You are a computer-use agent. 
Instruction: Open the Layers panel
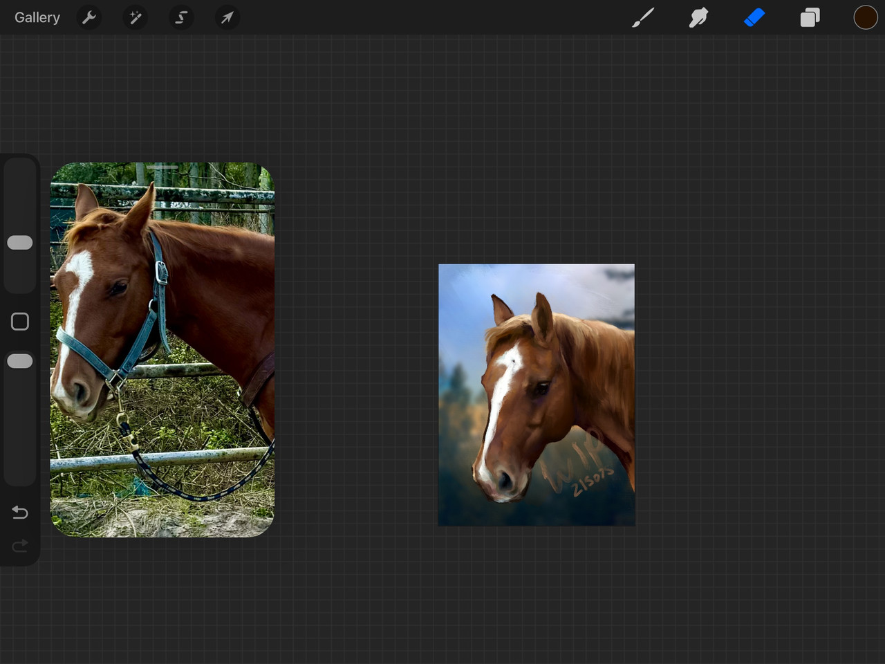click(810, 17)
